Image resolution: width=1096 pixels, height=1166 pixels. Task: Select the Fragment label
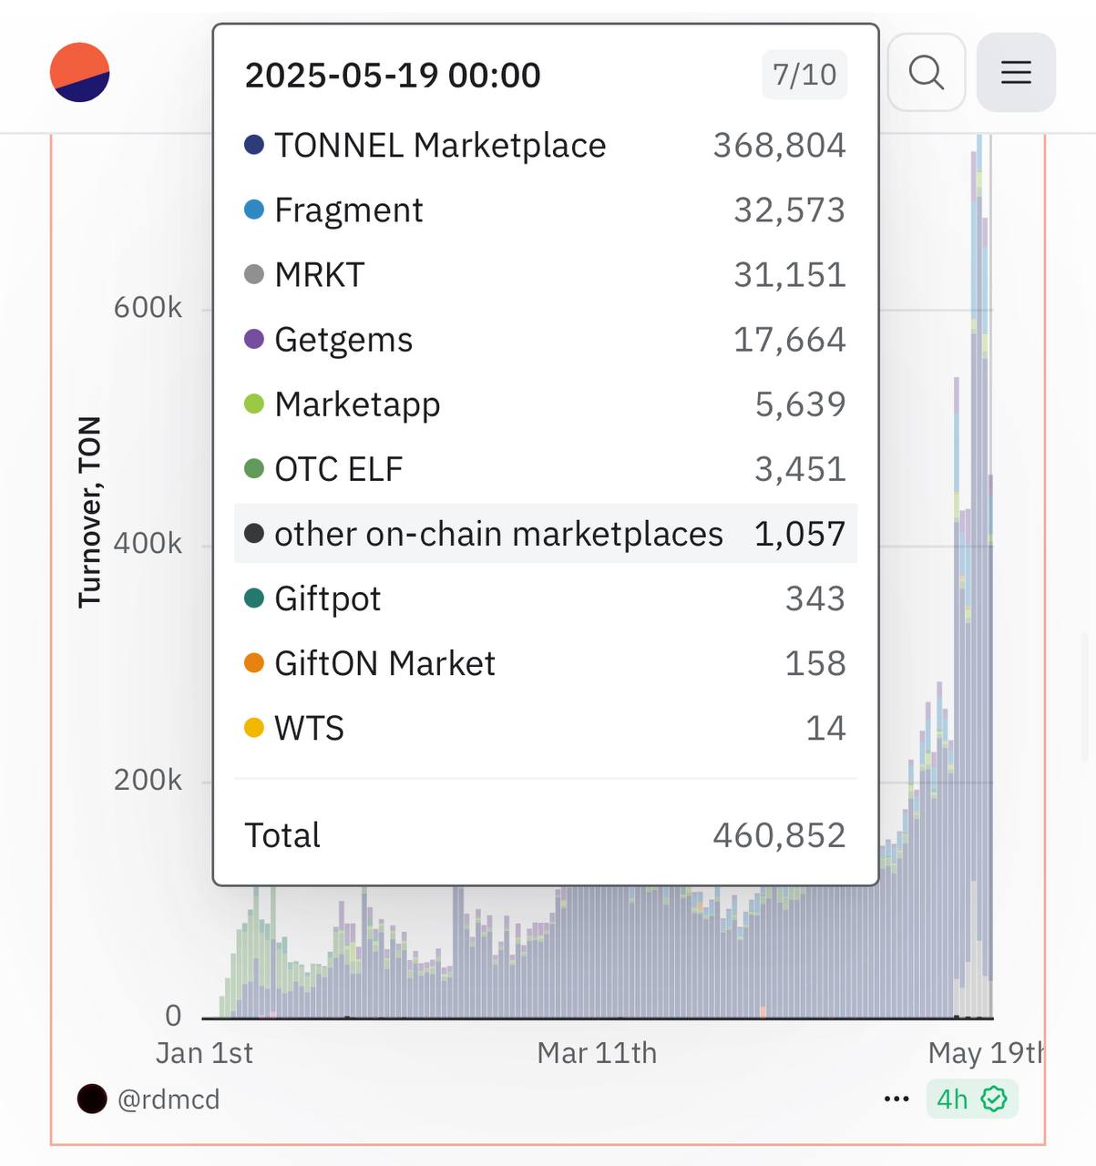click(x=349, y=210)
